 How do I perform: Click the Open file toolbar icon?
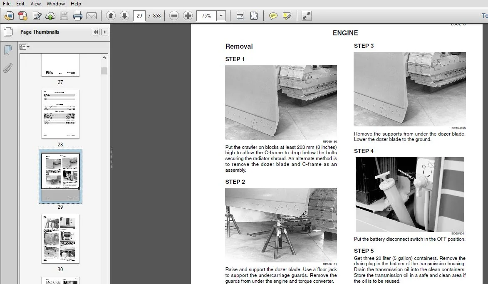[x=9, y=15]
